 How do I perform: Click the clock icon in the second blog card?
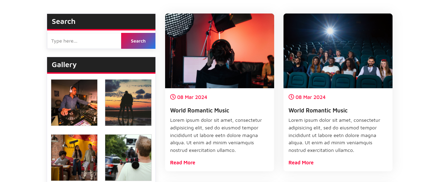pos(291,97)
